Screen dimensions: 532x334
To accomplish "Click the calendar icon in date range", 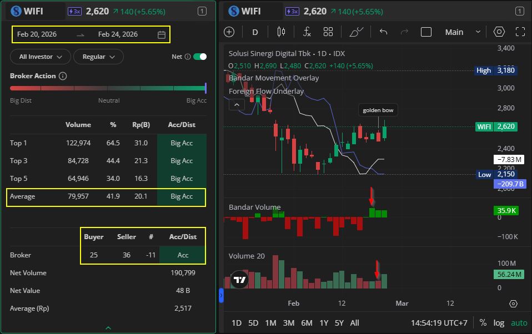I will pyautogui.click(x=162, y=34).
